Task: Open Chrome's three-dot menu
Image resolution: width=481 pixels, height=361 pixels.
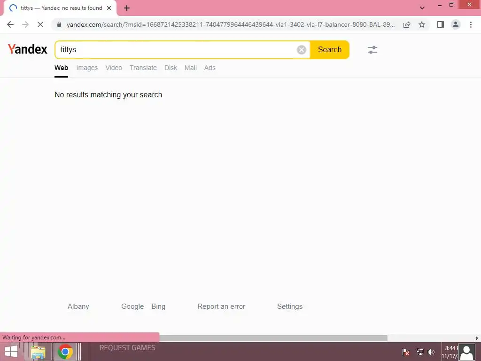Action: coord(471,24)
